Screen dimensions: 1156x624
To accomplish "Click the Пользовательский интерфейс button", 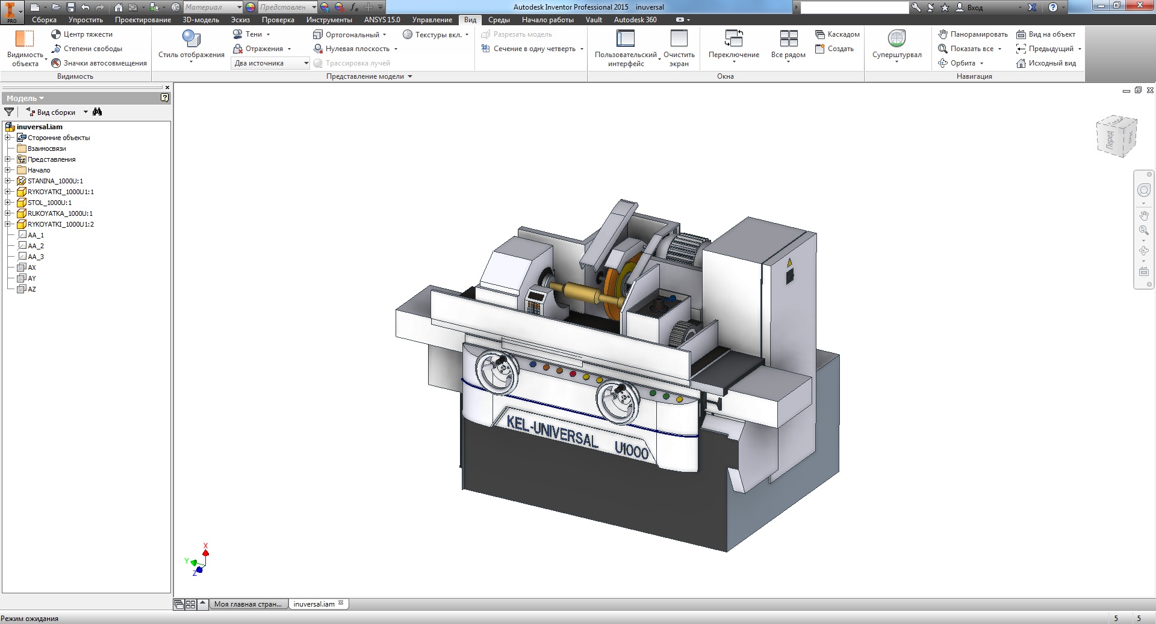I will [x=626, y=48].
